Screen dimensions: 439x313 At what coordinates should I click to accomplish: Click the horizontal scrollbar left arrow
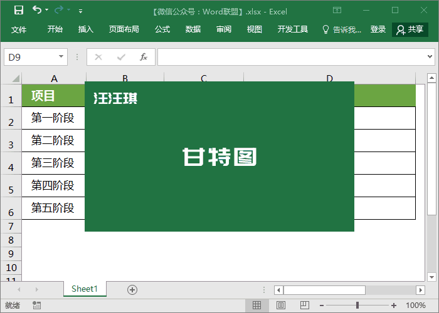tap(278, 290)
